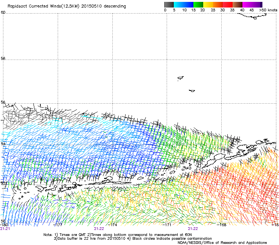Click the purple '21:21' time label
The image size is (279, 245).
point(5,229)
